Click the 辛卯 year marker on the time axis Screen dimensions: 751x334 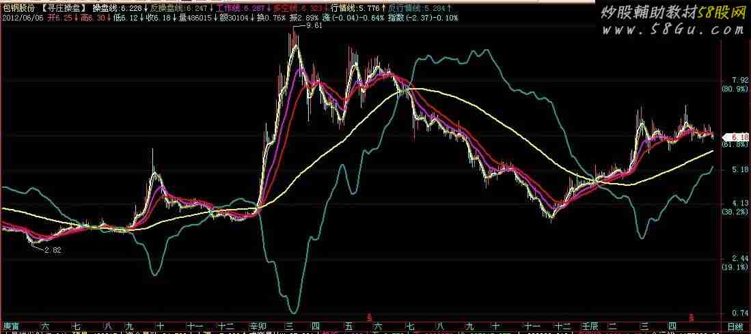point(257,325)
